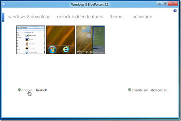The width and height of the screenshot is (181, 121).
Task: Choose the taskbar Start orb feature thumbnail
Action: point(60,40)
